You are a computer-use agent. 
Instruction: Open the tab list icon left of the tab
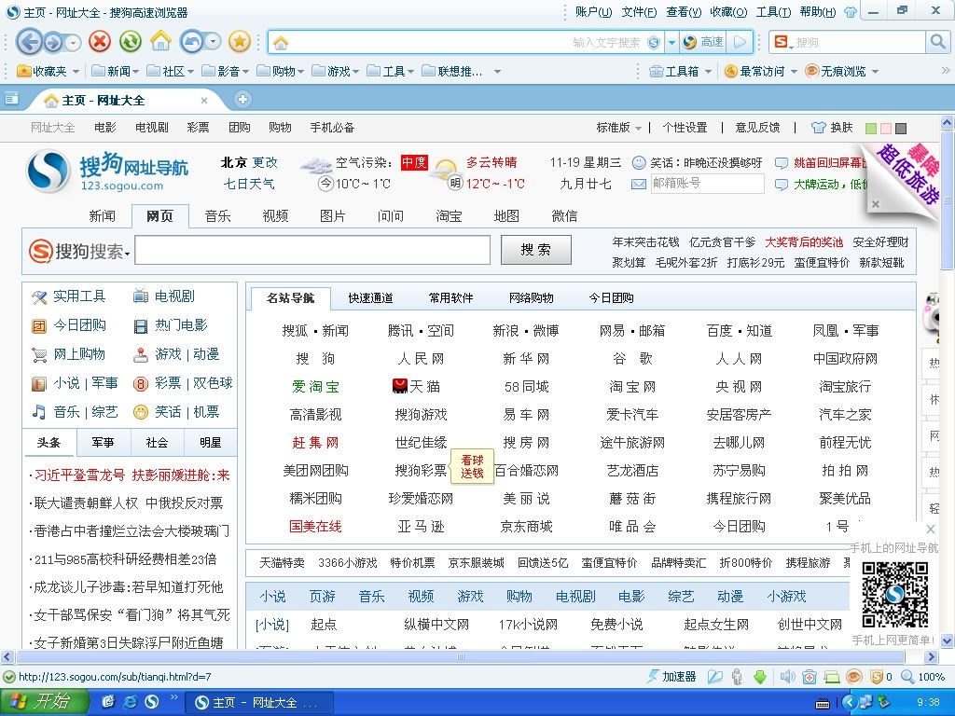(x=11, y=99)
